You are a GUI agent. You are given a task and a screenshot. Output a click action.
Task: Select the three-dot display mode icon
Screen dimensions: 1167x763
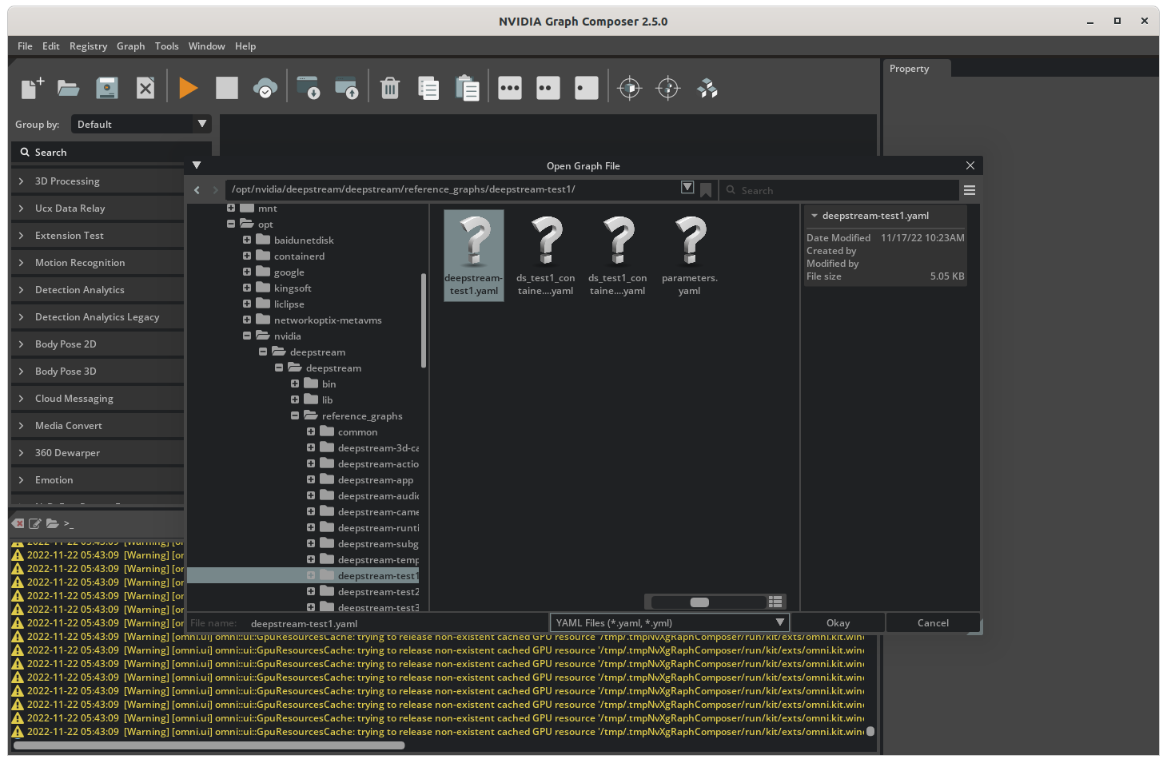click(x=510, y=88)
